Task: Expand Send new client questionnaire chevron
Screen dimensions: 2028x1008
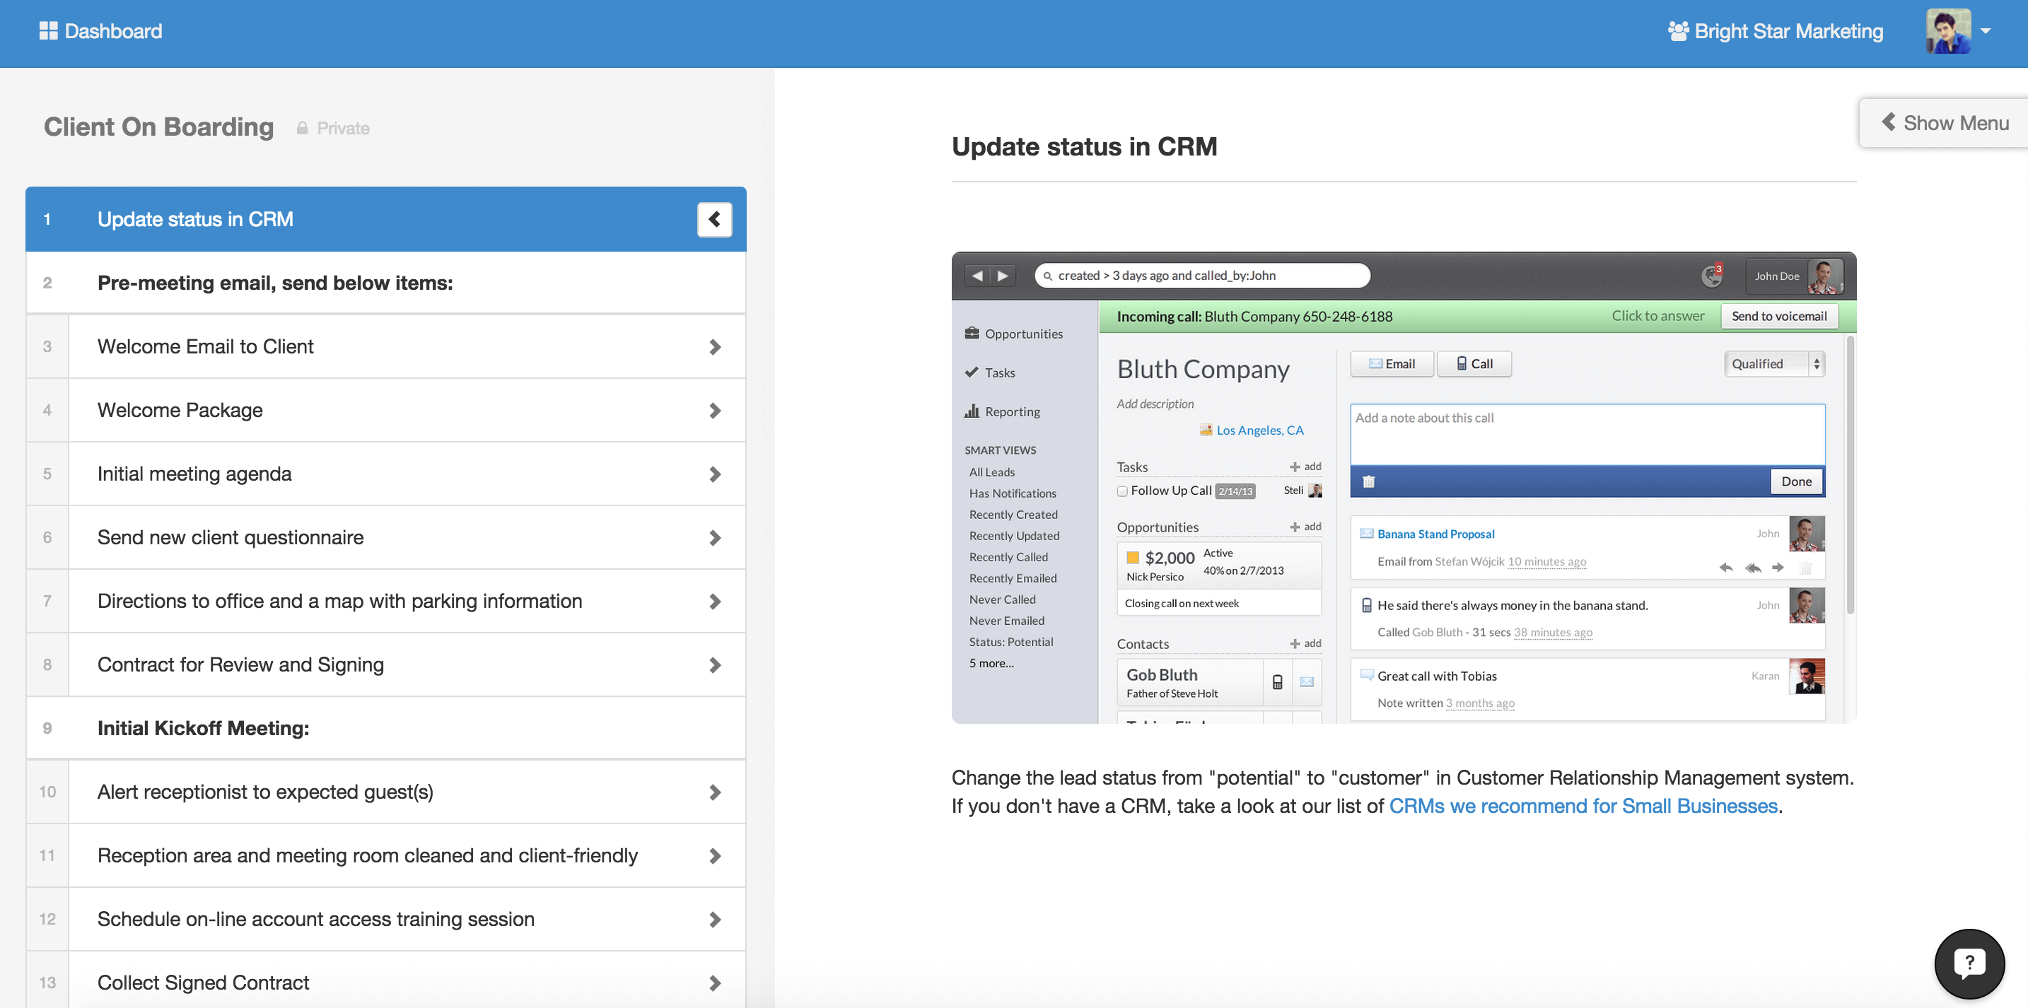Action: [x=714, y=537]
